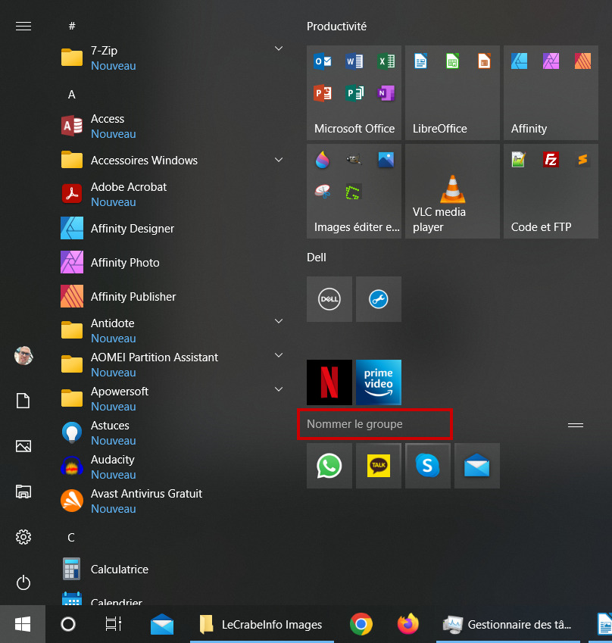Open Adobe Acrobat from the app list
Screen dimensions: 612x643
(172, 194)
